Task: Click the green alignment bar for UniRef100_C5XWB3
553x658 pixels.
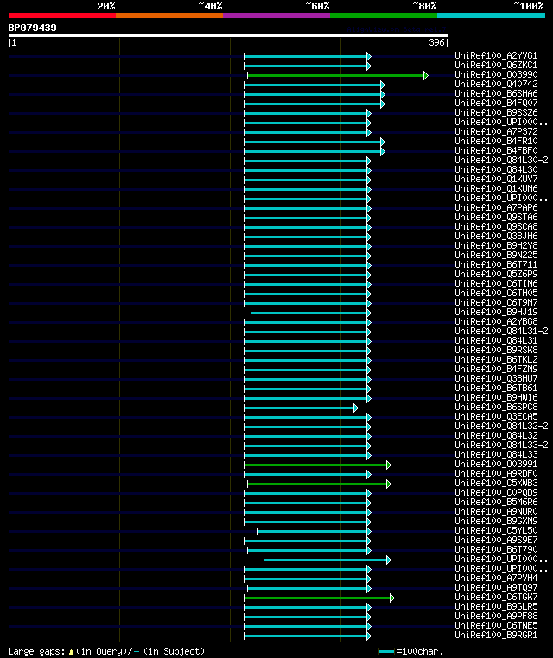Action: point(319,484)
